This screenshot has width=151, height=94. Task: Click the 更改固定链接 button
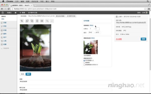coord(60,16)
